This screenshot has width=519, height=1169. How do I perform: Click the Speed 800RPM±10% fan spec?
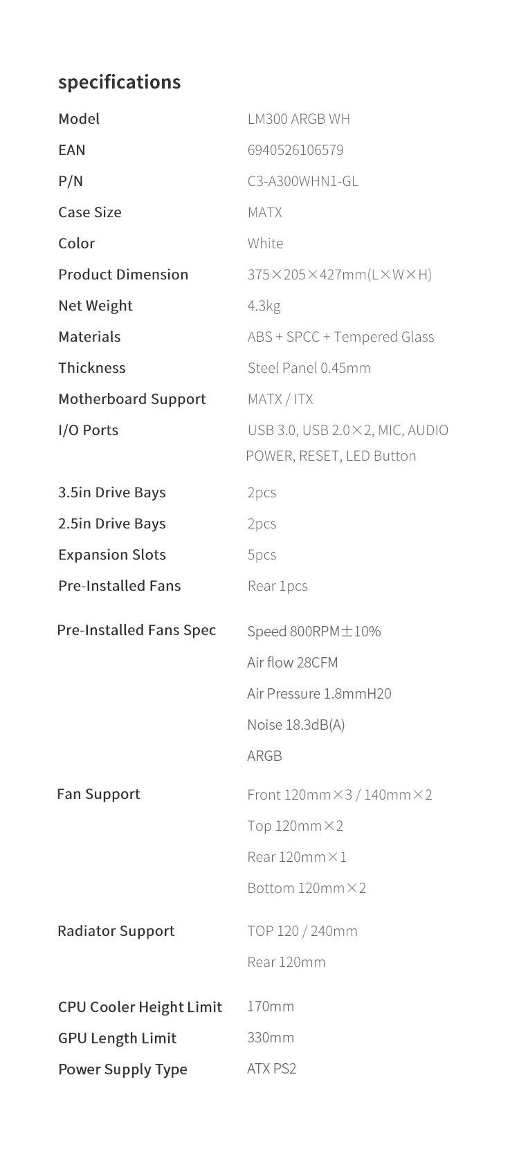coord(313,631)
